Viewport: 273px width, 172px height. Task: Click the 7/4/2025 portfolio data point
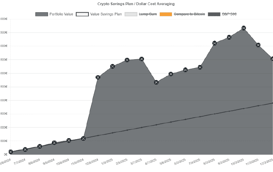pos(200,67)
